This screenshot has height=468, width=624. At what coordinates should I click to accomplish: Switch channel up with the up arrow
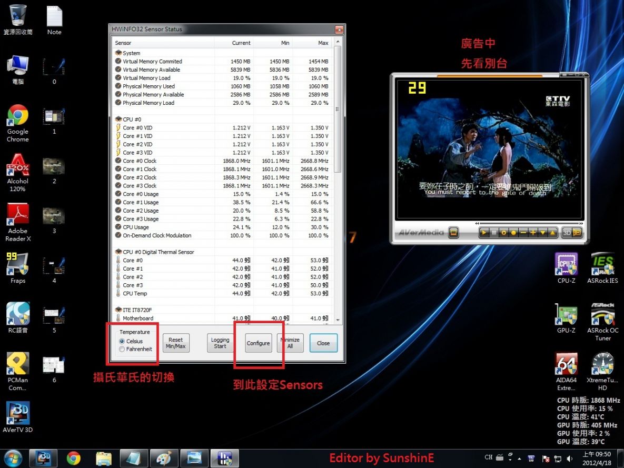[552, 232]
